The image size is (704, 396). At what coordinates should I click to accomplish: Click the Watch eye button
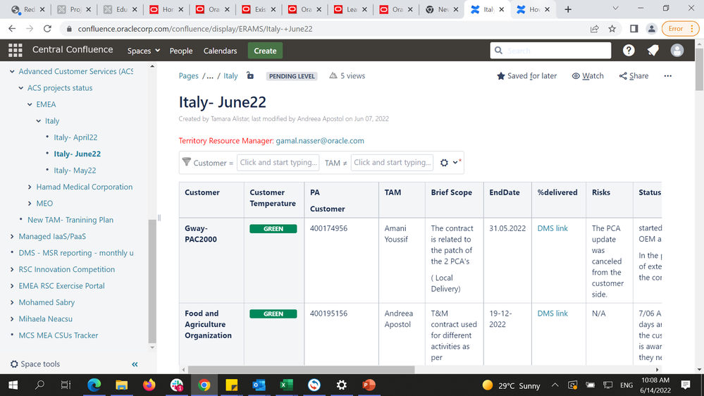[588, 76]
